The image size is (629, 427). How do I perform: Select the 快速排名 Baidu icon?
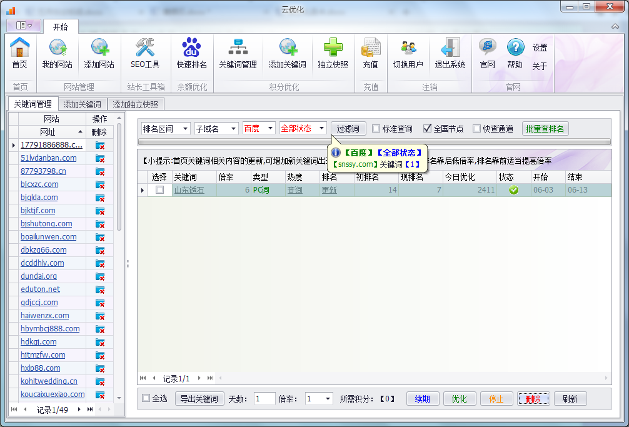[191, 53]
